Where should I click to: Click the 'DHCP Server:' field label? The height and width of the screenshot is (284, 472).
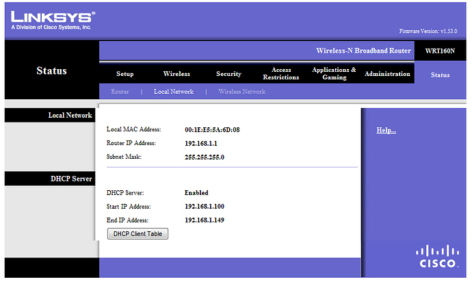click(x=125, y=193)
